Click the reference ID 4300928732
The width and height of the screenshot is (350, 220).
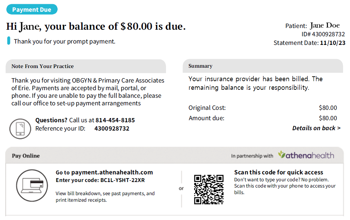[112, 128]
